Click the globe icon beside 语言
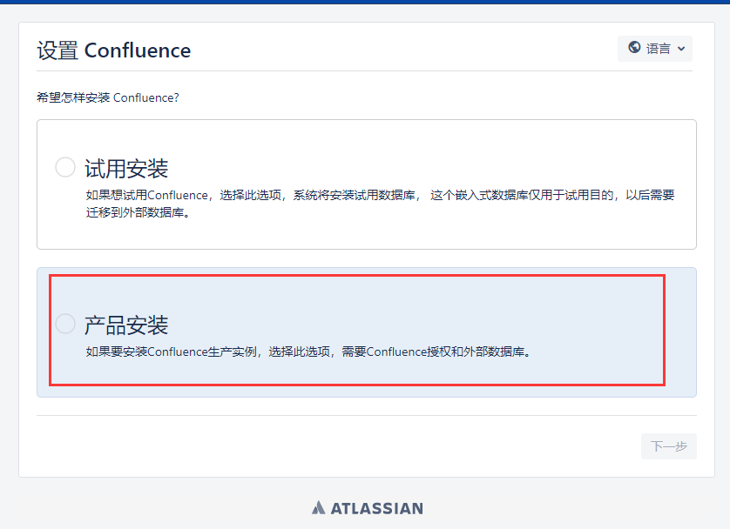The image size is (730, 529). 634,49
